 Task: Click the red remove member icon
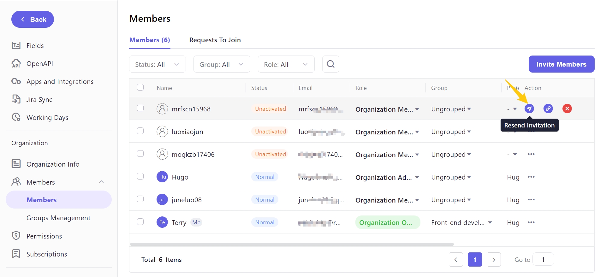pyautogui.click(x=567, y=109)
